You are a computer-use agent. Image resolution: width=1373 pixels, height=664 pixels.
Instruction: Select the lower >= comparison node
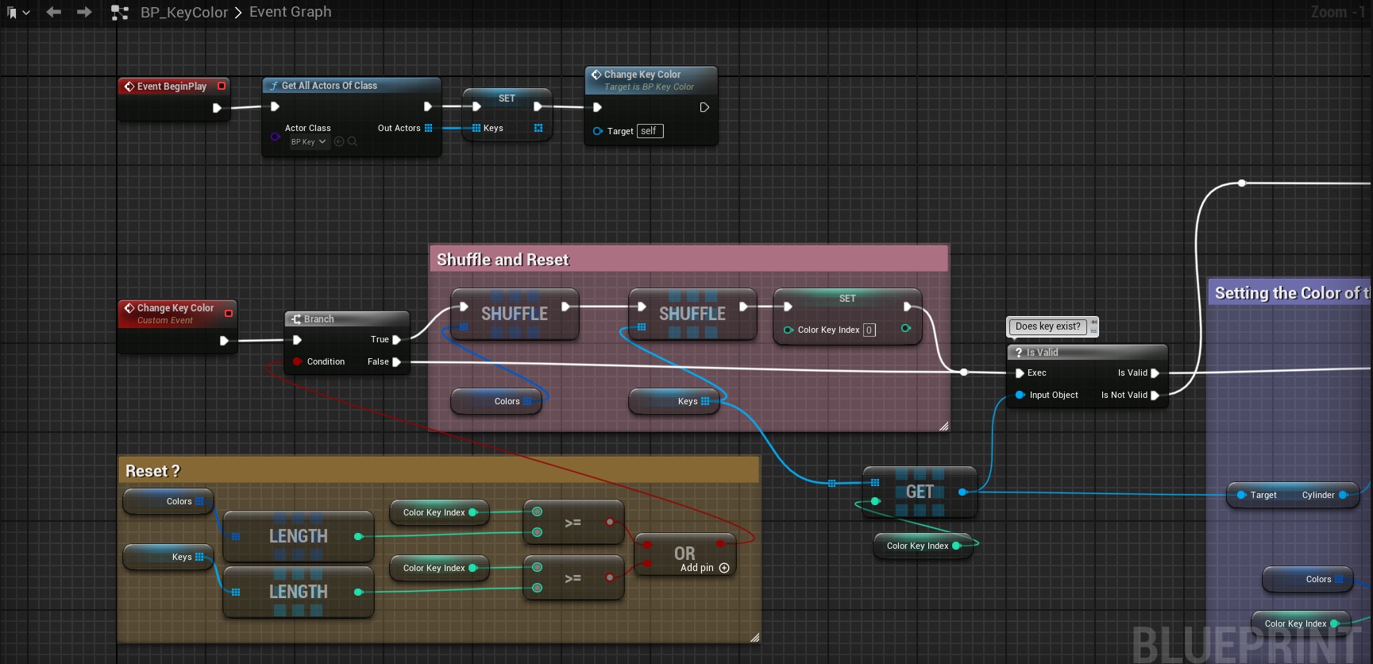click(573, 577)
